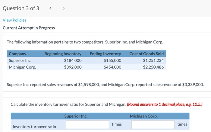This screenshot has width=211, height=132.
Task: Select the $2,250,486 cost of goods sold
Action: pos(153,67)
